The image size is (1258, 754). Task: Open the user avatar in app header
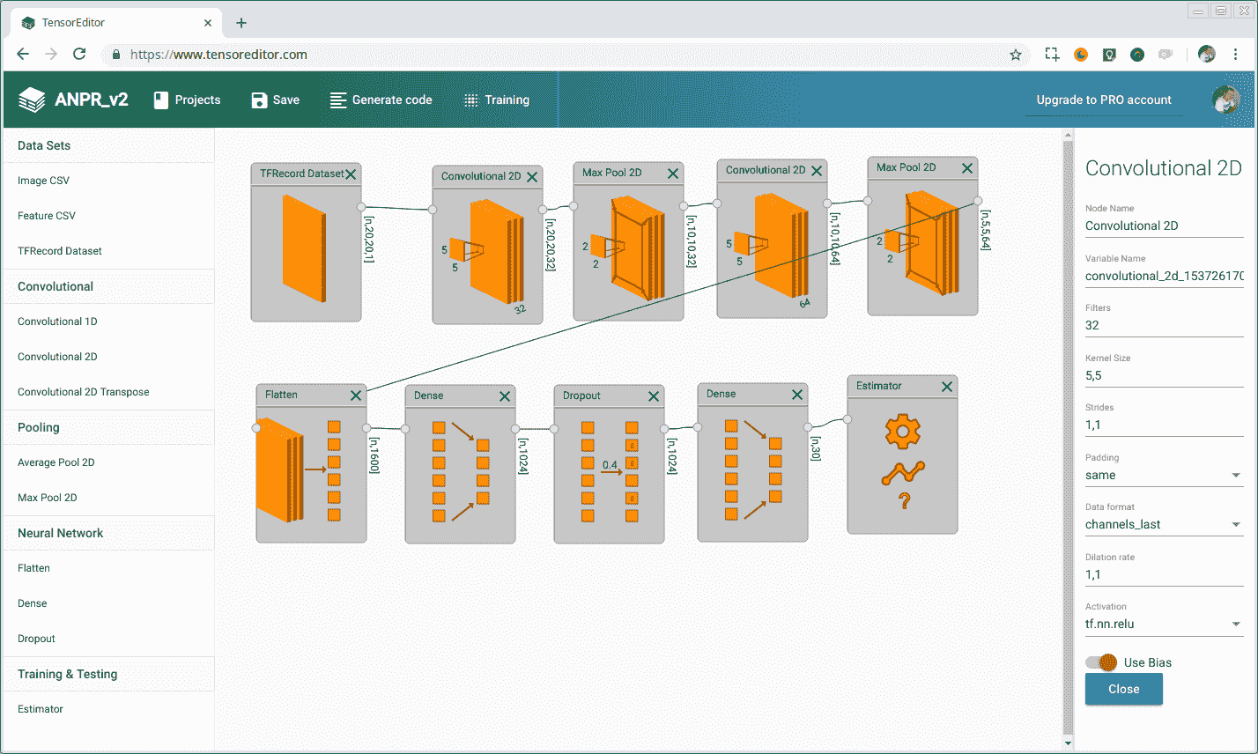click(1225, 100)
